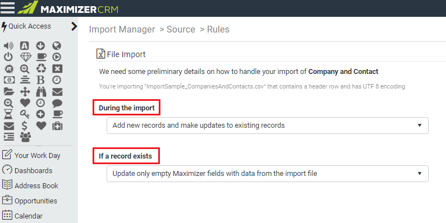Screen dimensions: 446x223
Task: Select the hourglass icon
Action: [x=8, y=114]
